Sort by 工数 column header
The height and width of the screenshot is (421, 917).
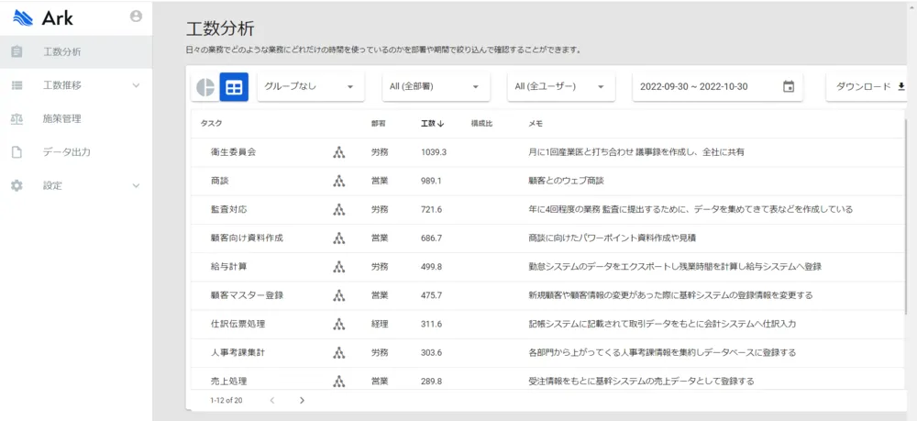(432, 124)
